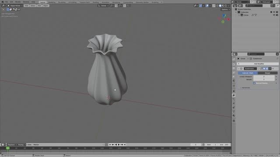Screen dimensions: 280x157
Task: Expand the Circle object in outliner
Action: (239, 15)
